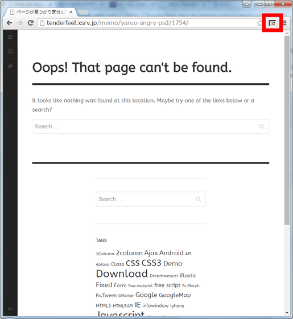The image size is (293, 319).
Task: Click the page info icon in address bar
Action: tap(42, 23)
